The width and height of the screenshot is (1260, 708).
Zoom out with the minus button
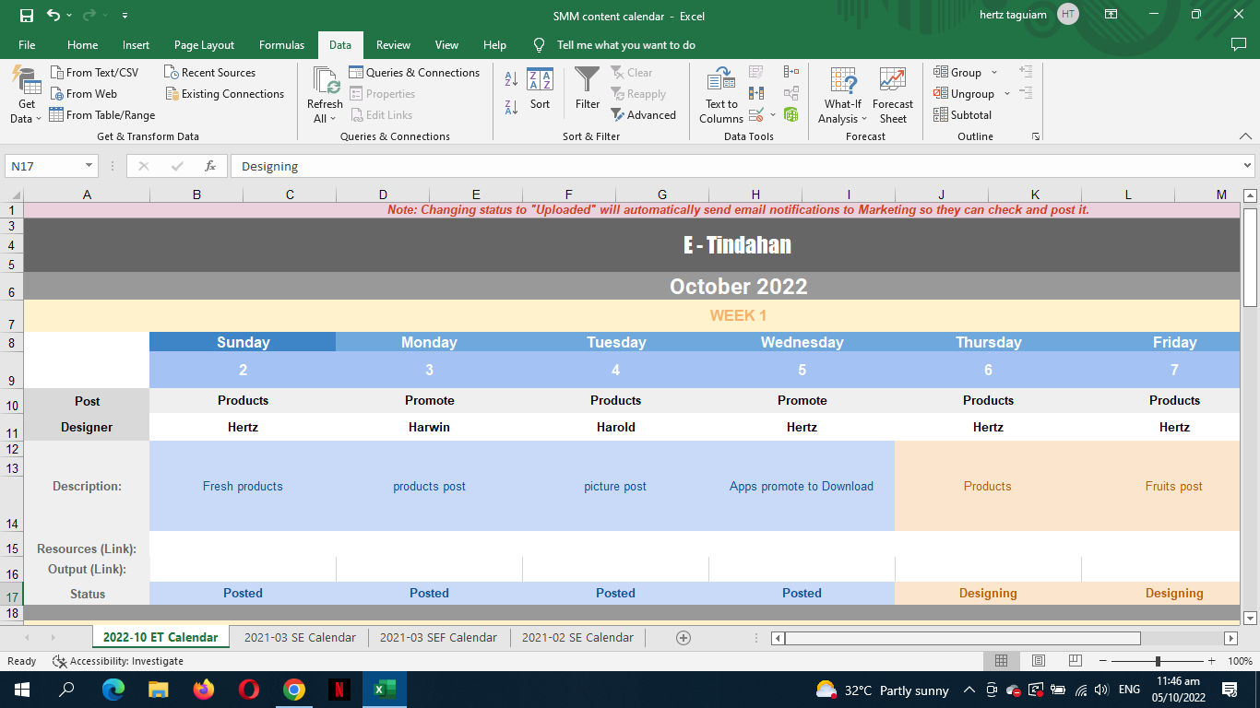click(1104, 661)
